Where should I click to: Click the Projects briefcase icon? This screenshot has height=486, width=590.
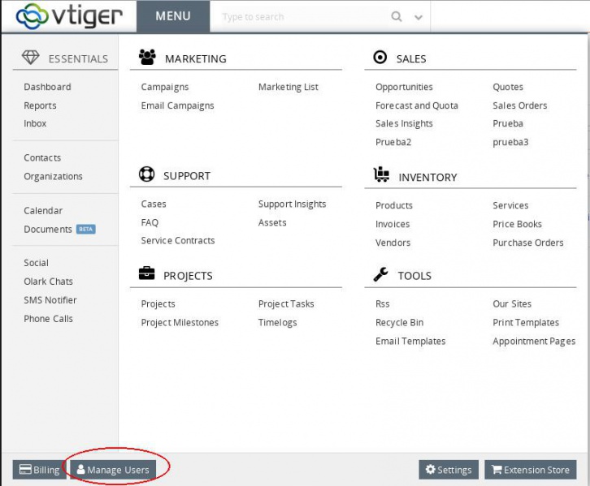coord(147,274)
